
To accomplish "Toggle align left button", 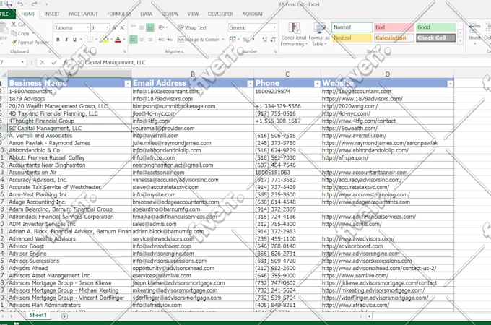I will point(134,40).
